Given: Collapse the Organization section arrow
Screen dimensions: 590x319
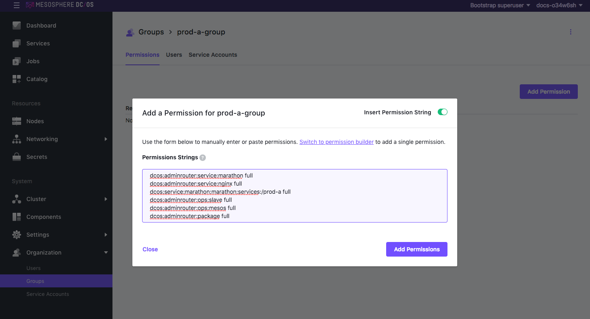Looking at the screenshot, I should (x=106, y=253).
